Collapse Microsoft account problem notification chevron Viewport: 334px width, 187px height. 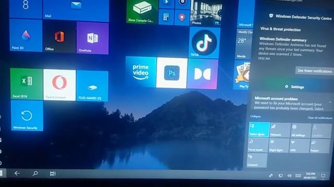330,102
